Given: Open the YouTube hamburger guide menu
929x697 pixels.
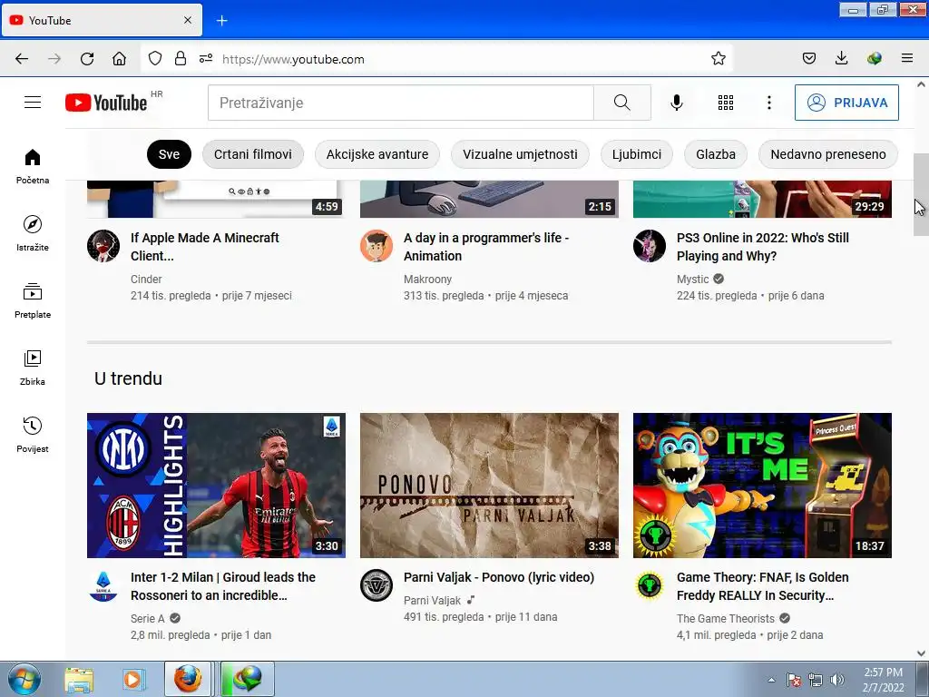Looking at the screenshot, I should click(x=33, y=103).
